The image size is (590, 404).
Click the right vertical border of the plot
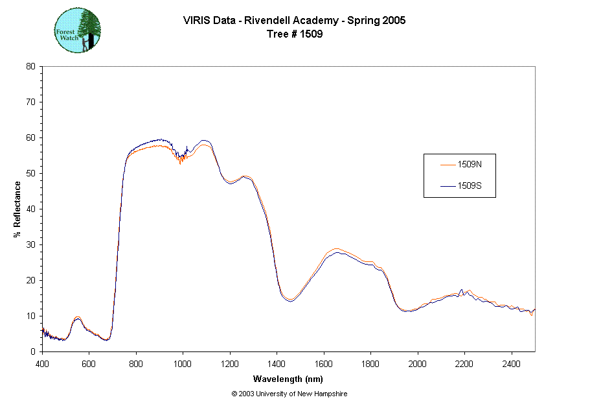coord(535,208)
